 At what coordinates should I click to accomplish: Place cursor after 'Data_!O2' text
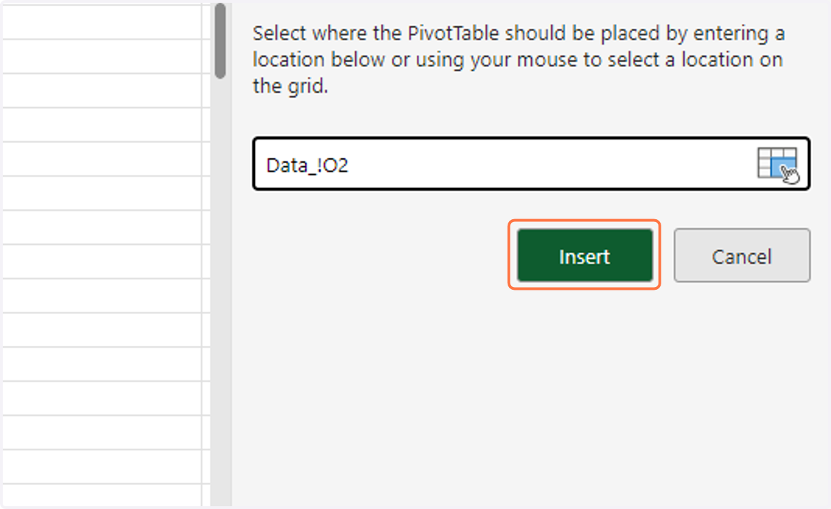click(x=349, y=166)
